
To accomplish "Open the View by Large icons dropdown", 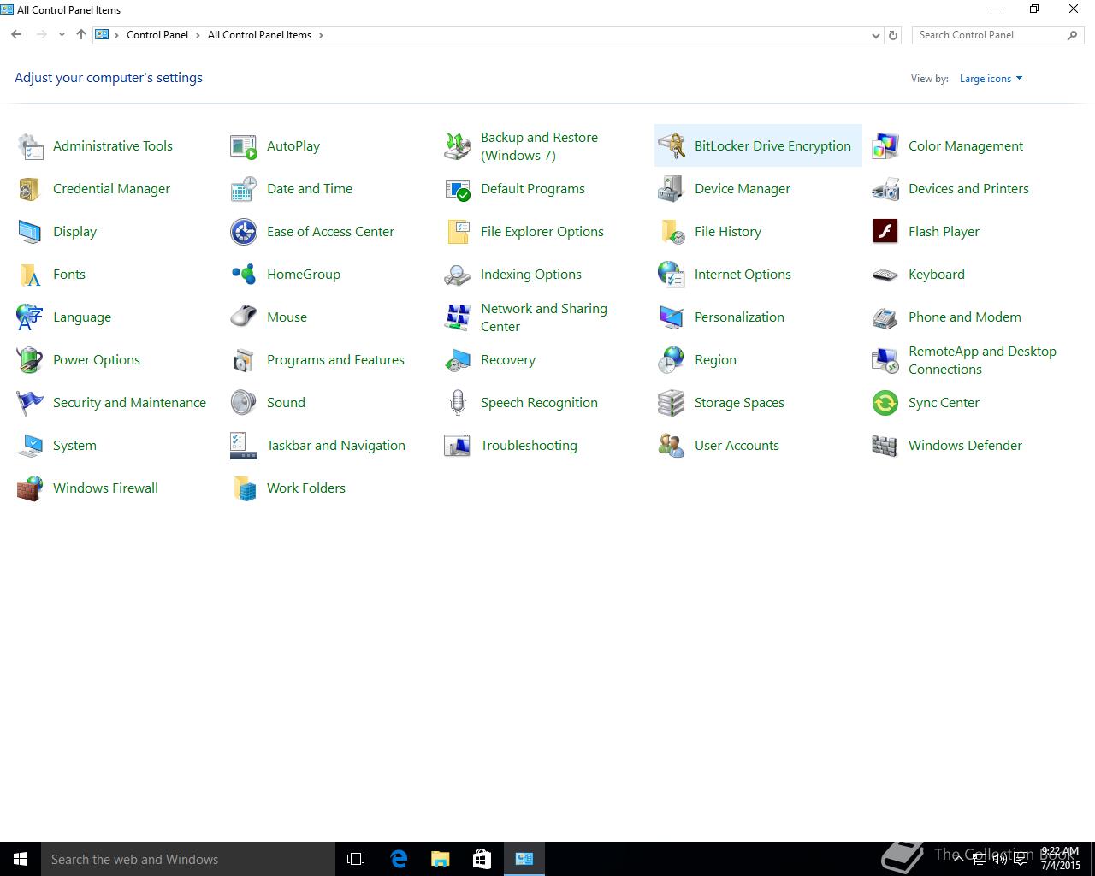I will point(991,79).
